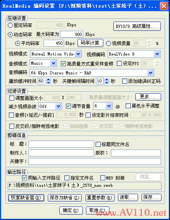This screenshot has width=170, height=220.
Task: Select the 视频质量 radio button
Action: pyautogui.click(x=108, y=44)
